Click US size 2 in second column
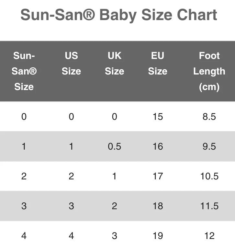Screen dimensions: 235x250 pyautogui.click(x=72, y=176)
